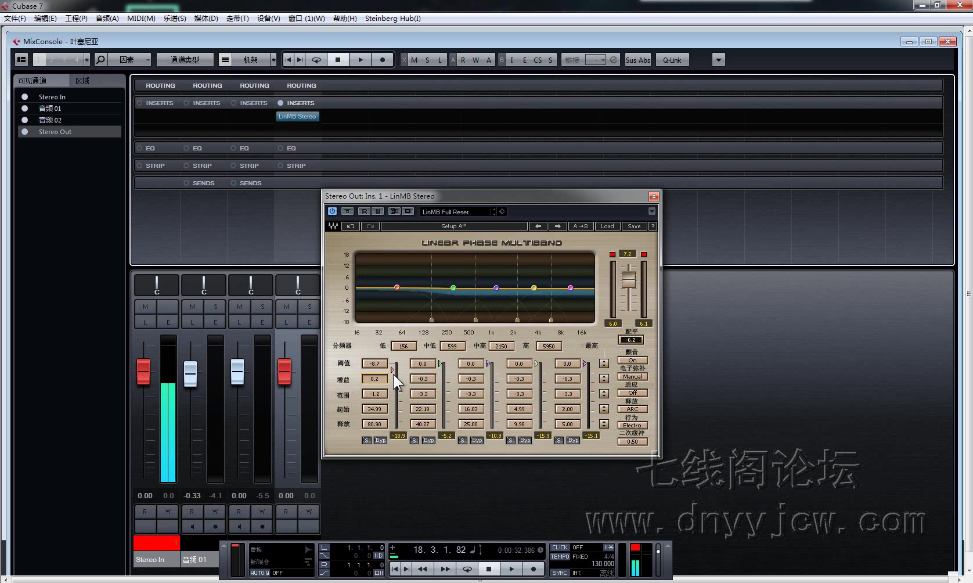Toggle visibility dot of 音频 01 channel
This screenshot has width=973, height=583.
(25, 108)
